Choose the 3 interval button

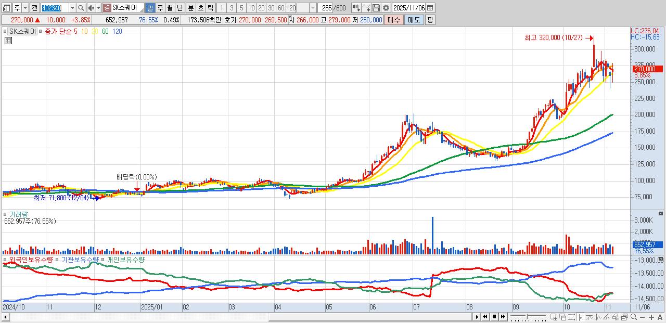[232, 8]
